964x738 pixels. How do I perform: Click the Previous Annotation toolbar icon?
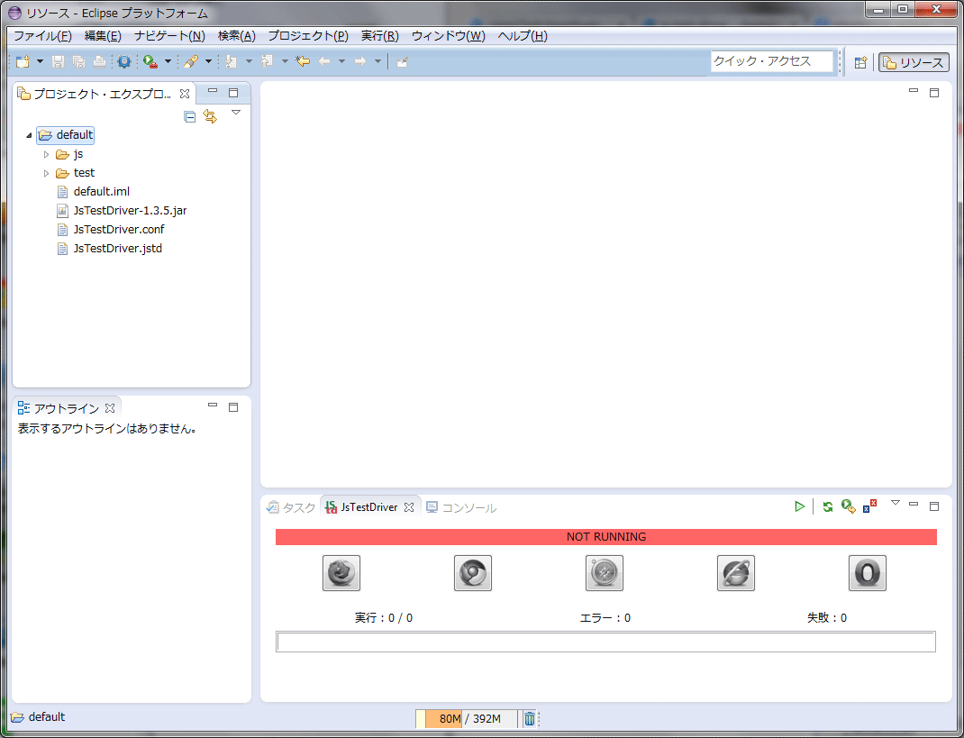267,61
